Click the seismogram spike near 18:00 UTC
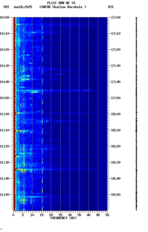The image size is (148, 232). pyautogui.click(x=137, y=112)
